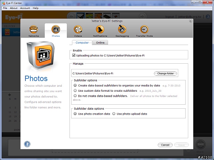Open the About menu
The width and height of the screenshot is (214, 160).
(14, 8)
